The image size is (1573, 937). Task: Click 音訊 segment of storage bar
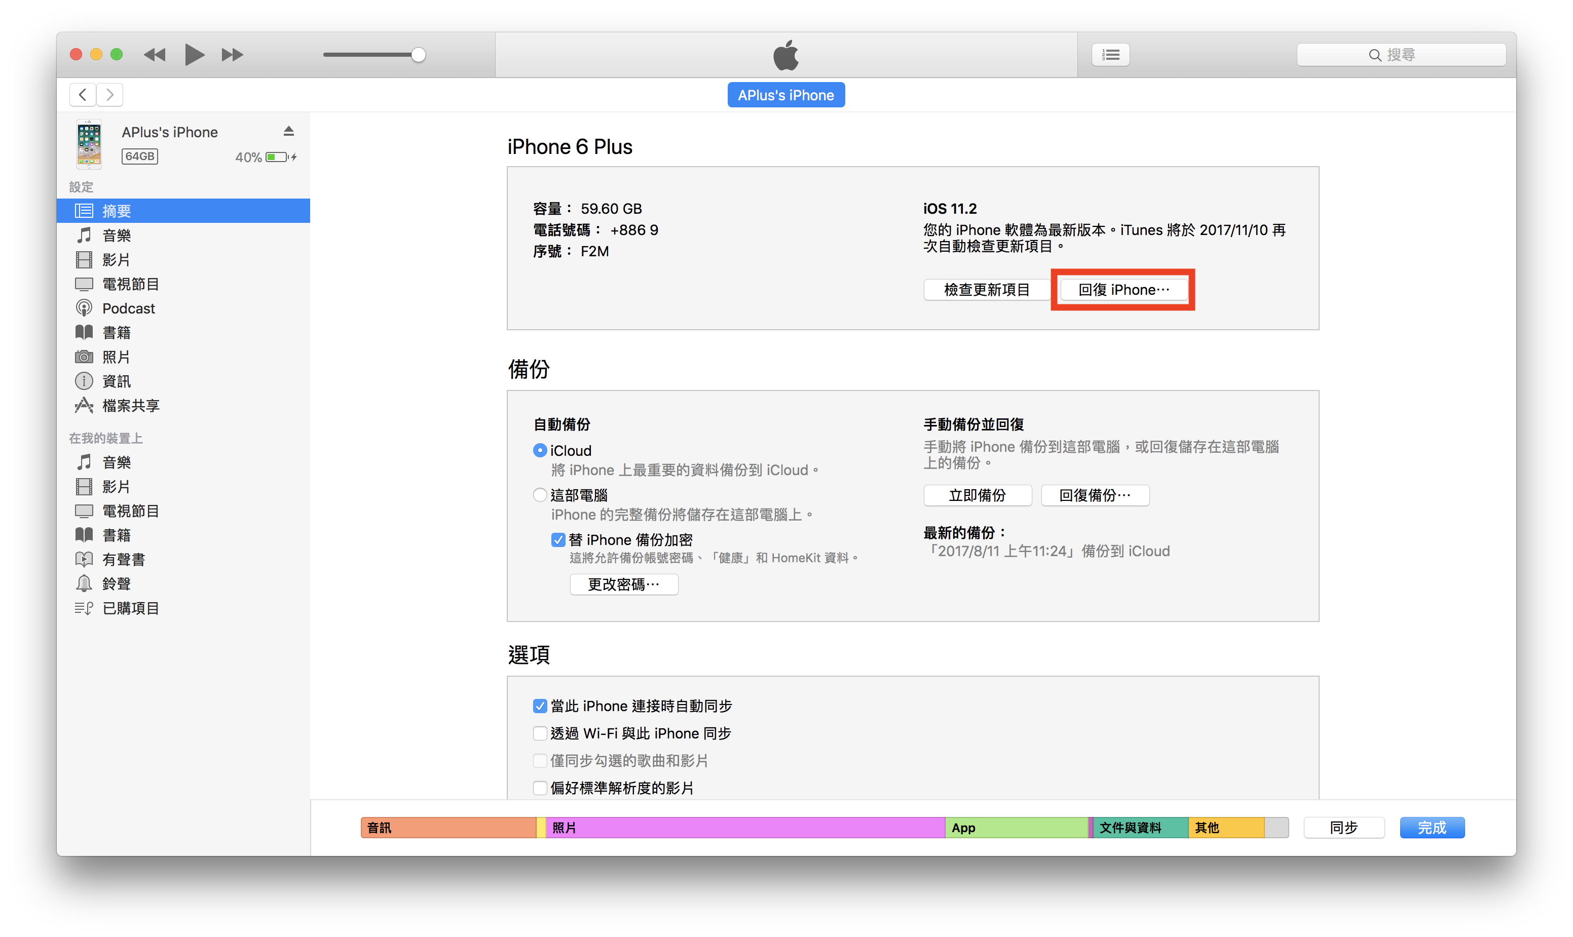tap(448, 828)
